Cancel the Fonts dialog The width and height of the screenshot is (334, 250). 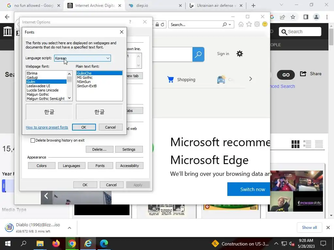110,127
